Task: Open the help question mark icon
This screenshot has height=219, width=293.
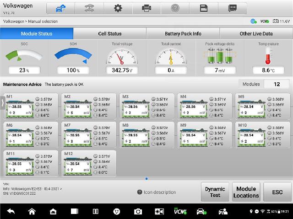Action: click(x=175, y=8)
